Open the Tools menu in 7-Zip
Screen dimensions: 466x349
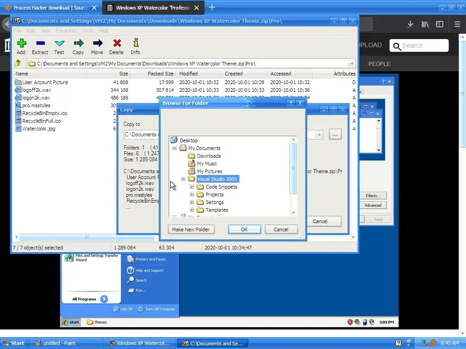[88, 30]
